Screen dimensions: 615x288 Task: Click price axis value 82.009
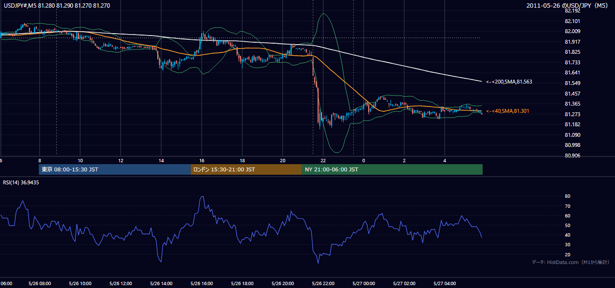pyautogui.click(x=572, y=31)
